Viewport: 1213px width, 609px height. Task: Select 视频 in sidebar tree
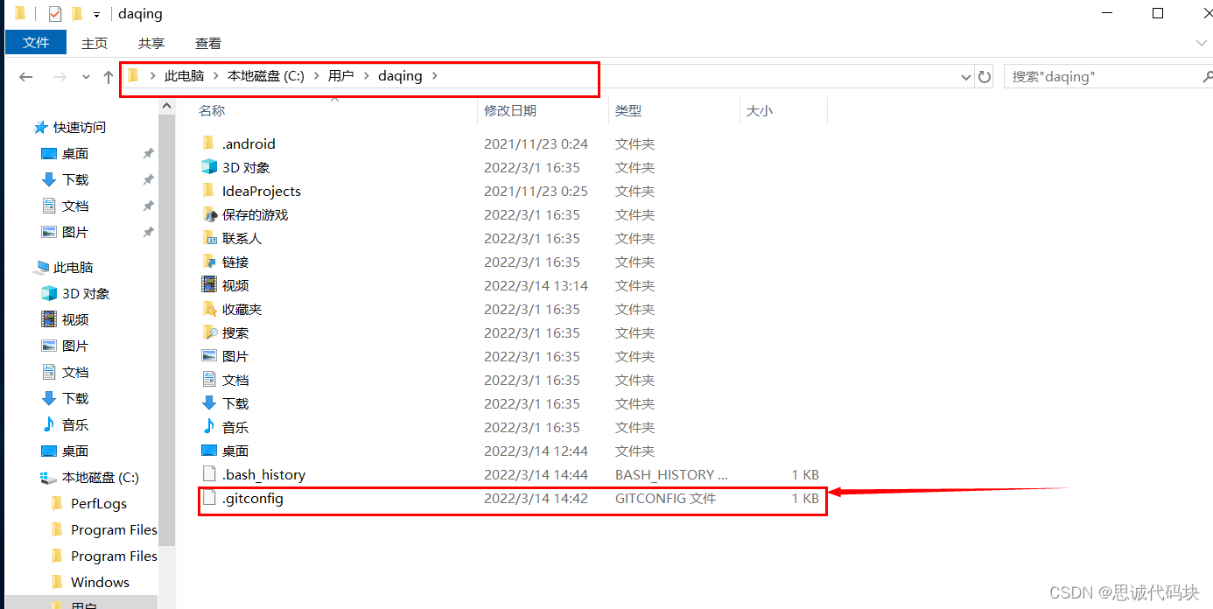[x=75, y=320]
